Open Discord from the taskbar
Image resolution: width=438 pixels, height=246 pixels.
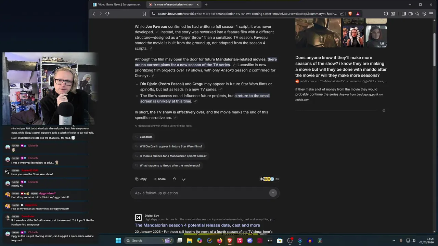(x=250, y=241)
